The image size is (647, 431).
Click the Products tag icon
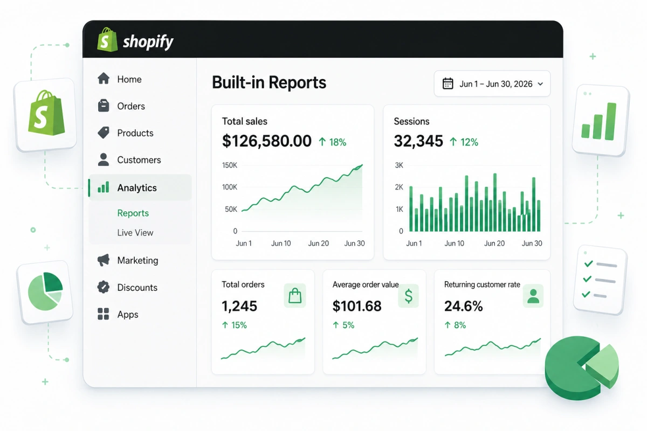point(104,133)
